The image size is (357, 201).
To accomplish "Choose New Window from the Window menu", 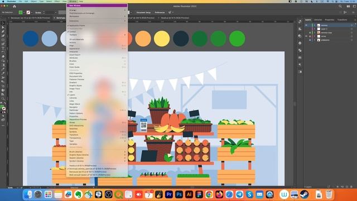I will (97, 6).
